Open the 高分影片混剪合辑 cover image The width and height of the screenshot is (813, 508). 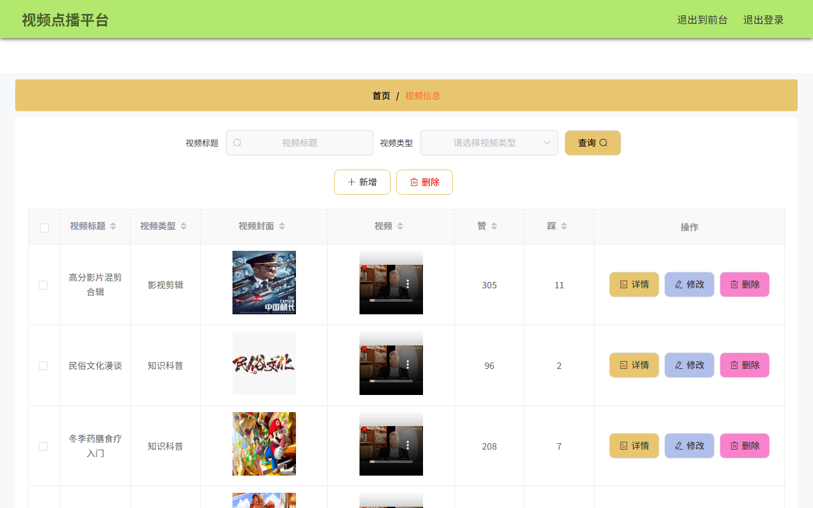[x=264, y=283]
